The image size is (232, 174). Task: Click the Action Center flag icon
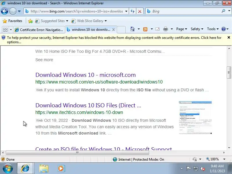click(x=188, y=168)
